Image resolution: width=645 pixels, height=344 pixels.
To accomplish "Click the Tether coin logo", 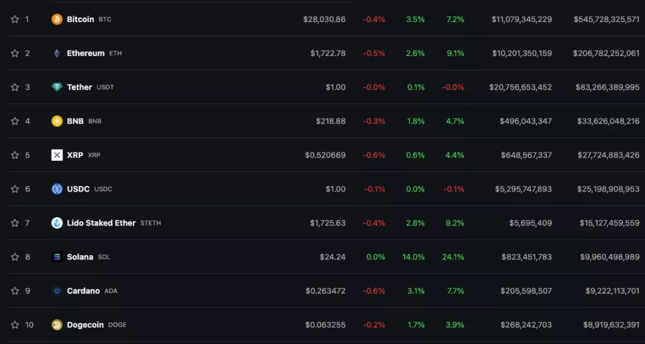I will (x=57, y=87).
